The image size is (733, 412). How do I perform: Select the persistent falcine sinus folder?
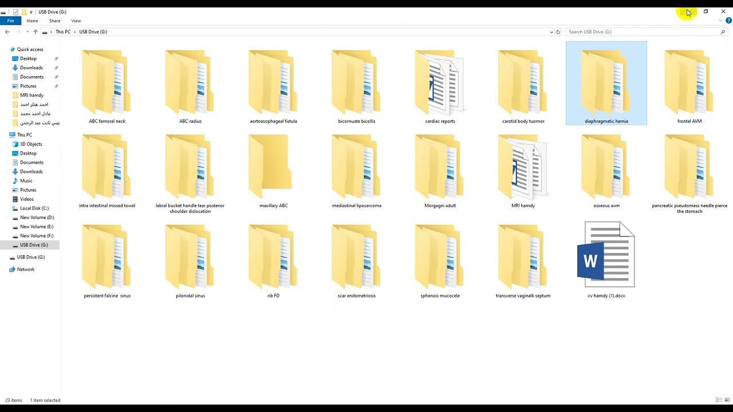tap(107, 262)
